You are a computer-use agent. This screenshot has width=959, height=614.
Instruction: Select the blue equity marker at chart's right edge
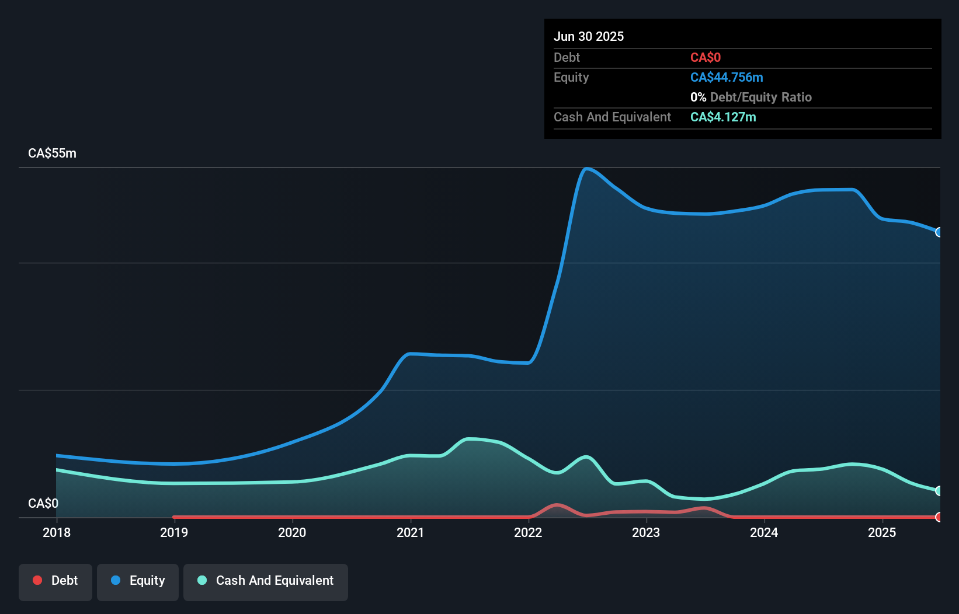939,232
